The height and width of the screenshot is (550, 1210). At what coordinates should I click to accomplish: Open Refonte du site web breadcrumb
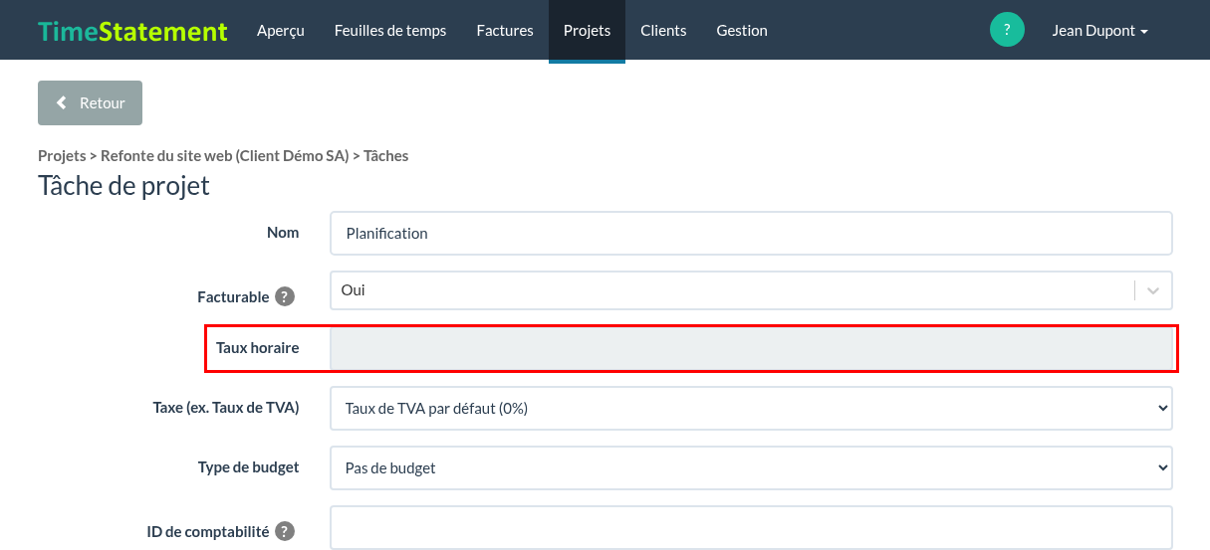tap(225, 155)
